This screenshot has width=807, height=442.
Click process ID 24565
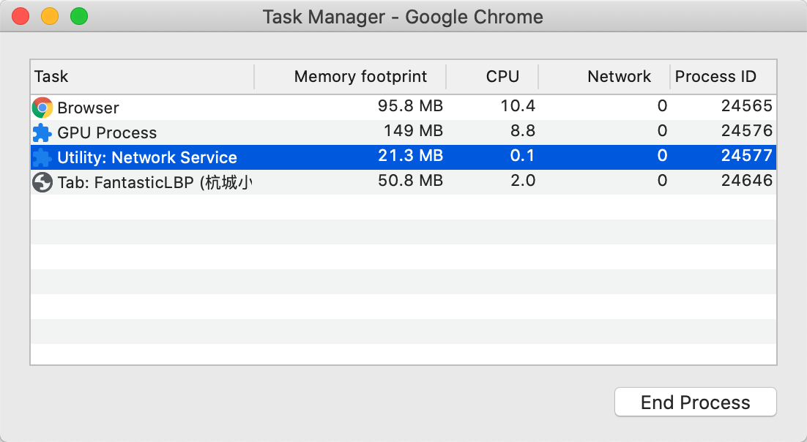point(747,106)
